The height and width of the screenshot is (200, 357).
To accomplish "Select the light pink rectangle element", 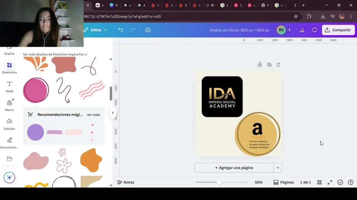I will (74, 132).
